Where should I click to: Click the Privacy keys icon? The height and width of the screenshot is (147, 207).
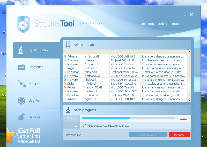[22, 84]
